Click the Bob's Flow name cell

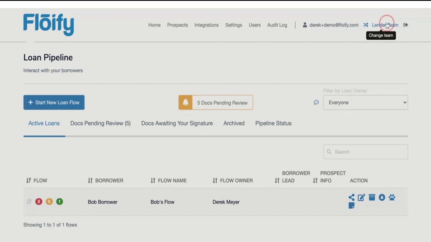tap(162, 202)
